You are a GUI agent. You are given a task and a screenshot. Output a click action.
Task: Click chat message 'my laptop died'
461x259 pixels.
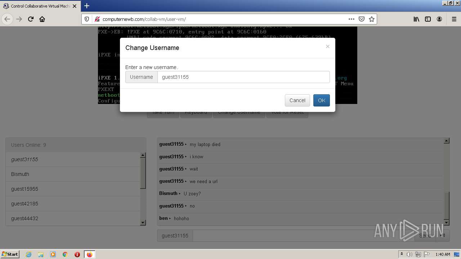pyautogui.click(x=205, y=145)
